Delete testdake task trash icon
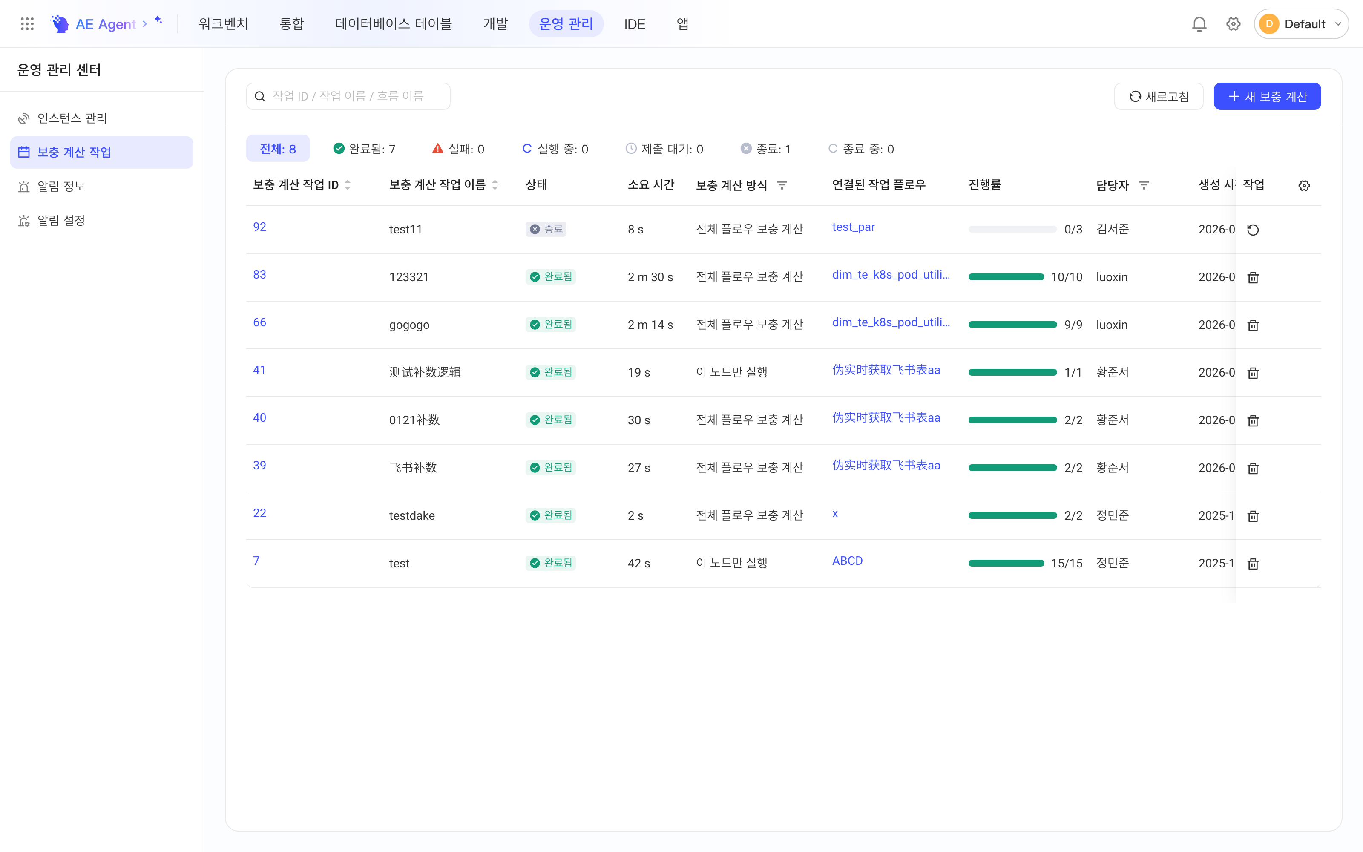Screen dimensions: 1363x852 1253,515
